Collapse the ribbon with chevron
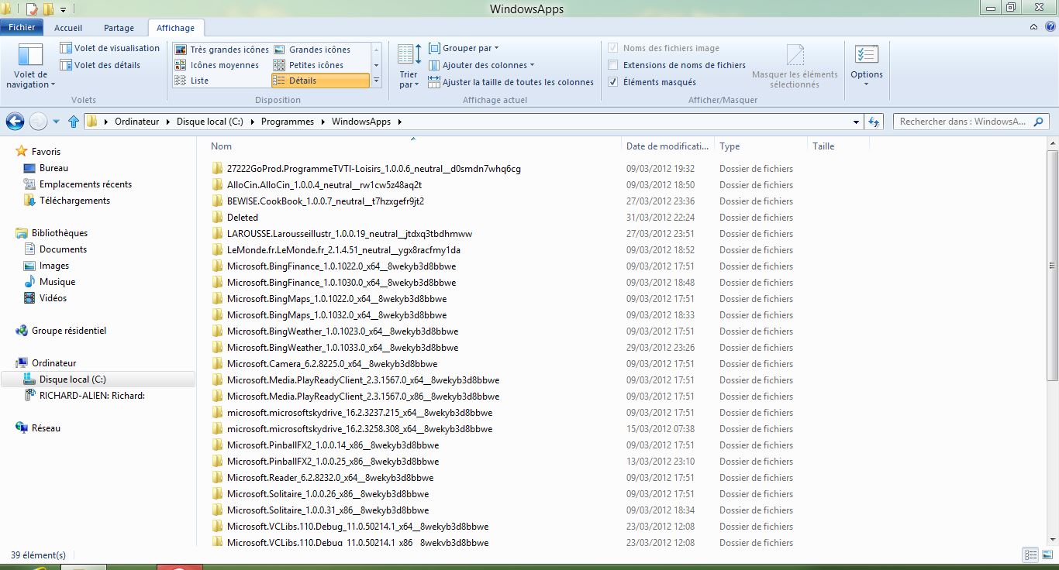1059x570 pixels. (x=1033, y=27)
